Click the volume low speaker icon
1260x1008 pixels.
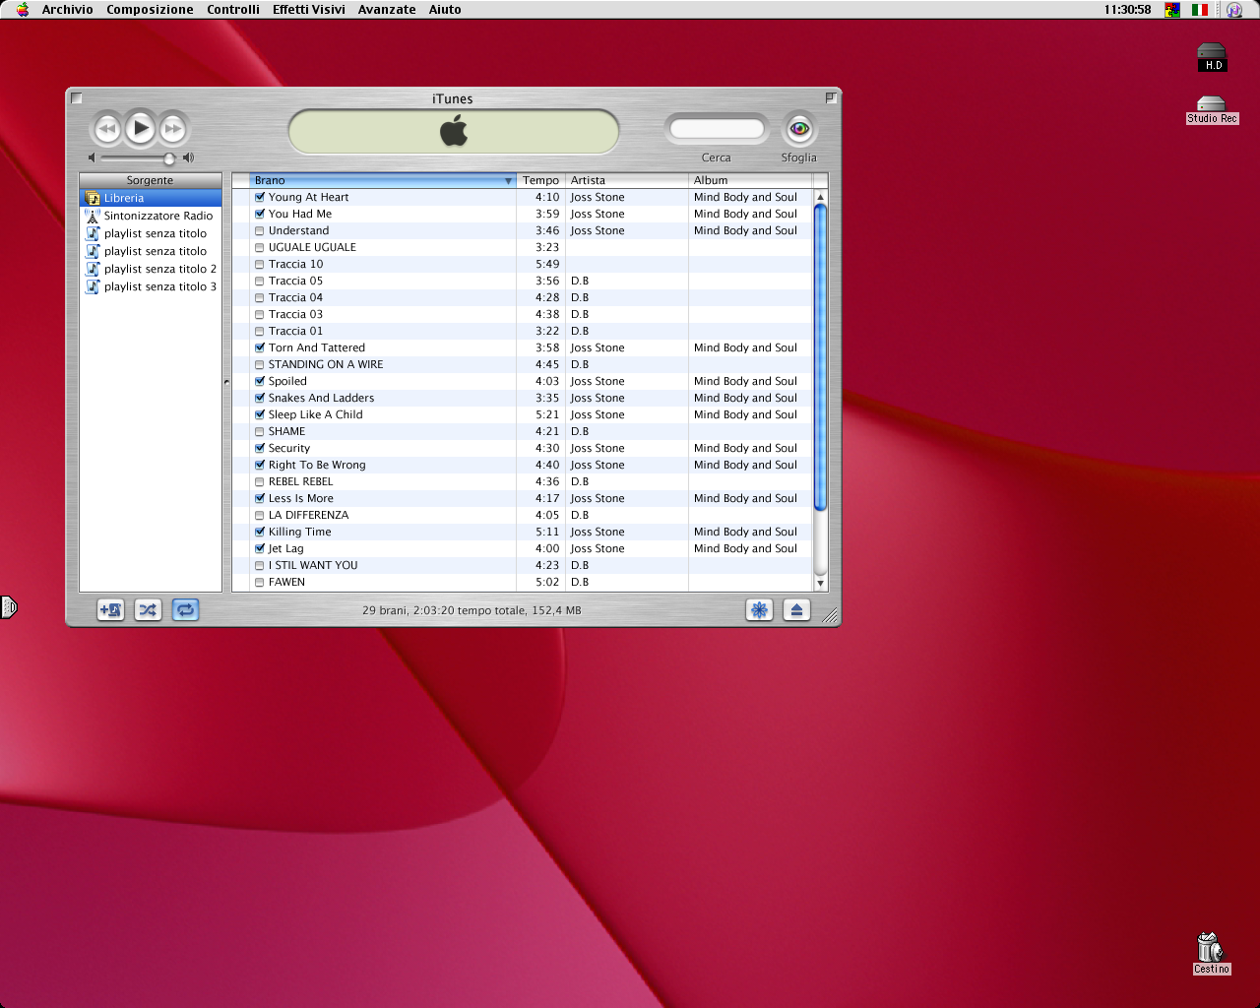92,157
